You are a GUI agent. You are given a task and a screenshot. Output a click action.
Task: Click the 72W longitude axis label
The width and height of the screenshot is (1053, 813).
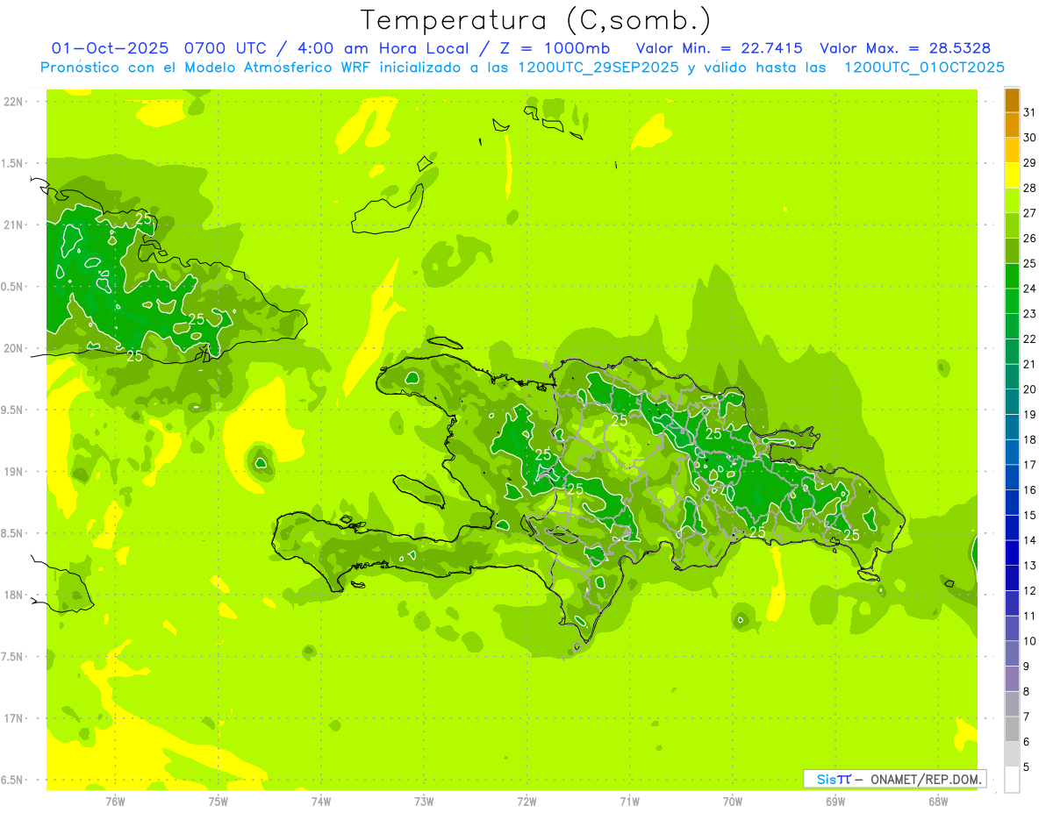pyautogui.click(x=526, y=802)
